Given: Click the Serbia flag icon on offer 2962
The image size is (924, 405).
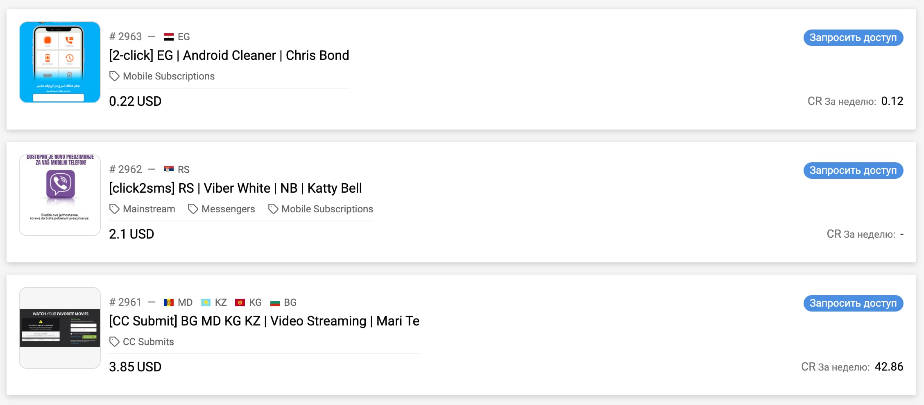Looking at the screenshot, I should [168, 169].
